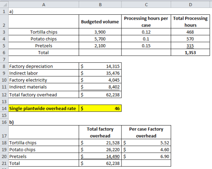
Task: Click budgeted volume value 2,100
Action: [x=100, y=46]
